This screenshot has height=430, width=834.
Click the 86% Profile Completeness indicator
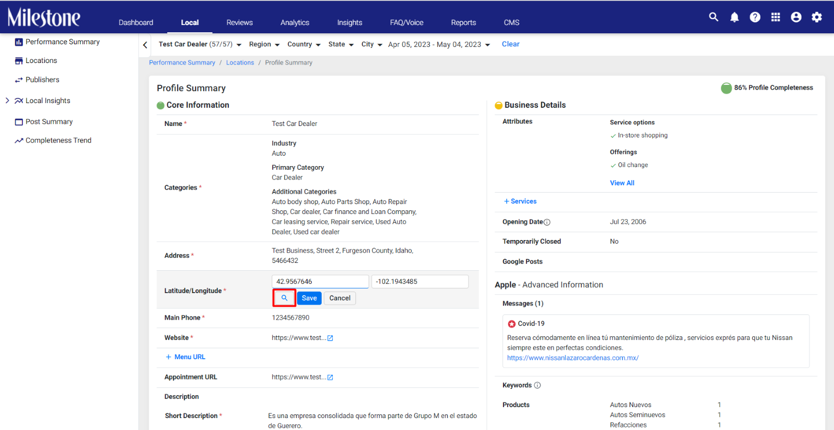point(767,88)
